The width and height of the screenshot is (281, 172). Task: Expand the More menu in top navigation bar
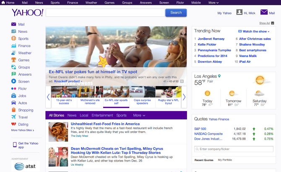tap(213, 3)
